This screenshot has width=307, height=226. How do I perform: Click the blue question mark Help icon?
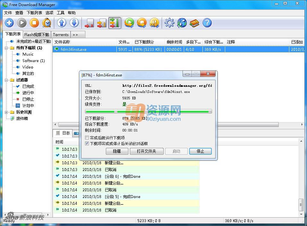coord(207,23)
